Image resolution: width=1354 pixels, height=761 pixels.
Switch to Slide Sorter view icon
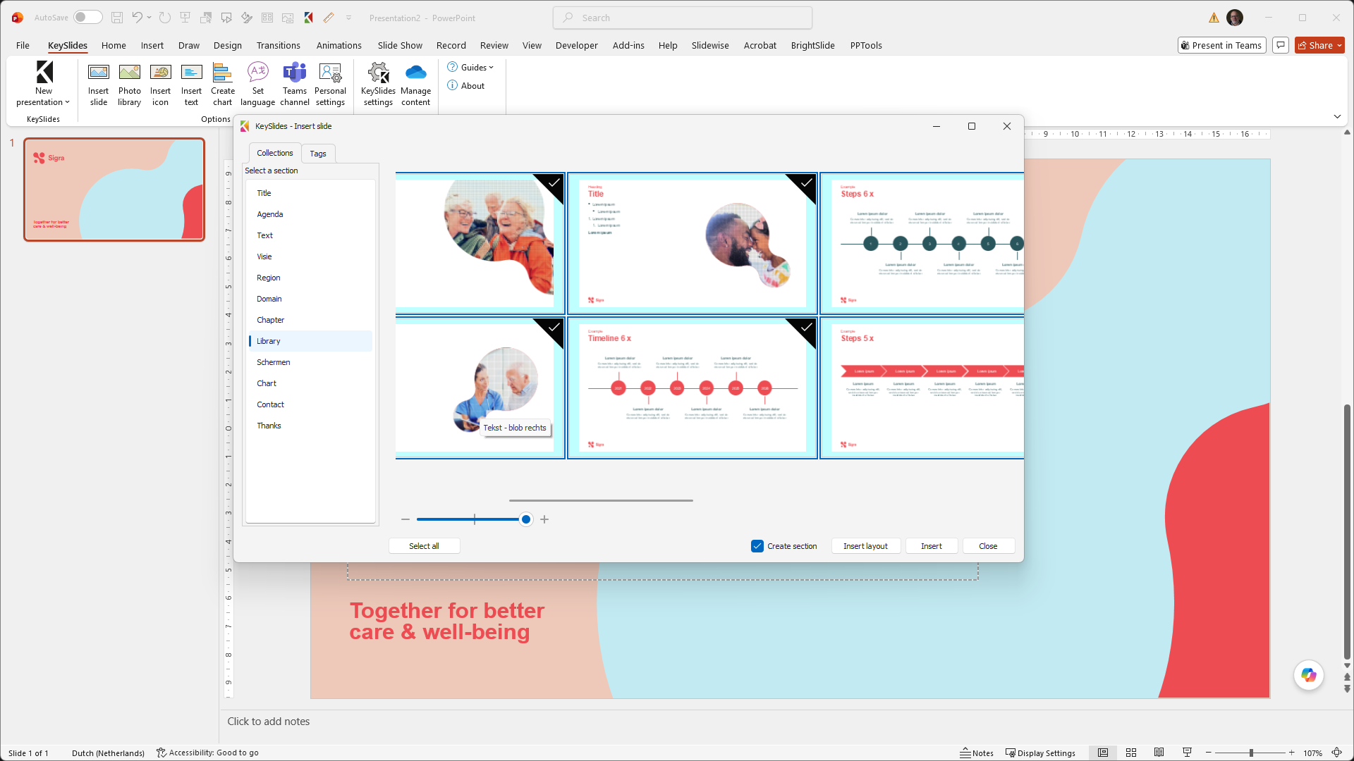(x=1131, y=753)
